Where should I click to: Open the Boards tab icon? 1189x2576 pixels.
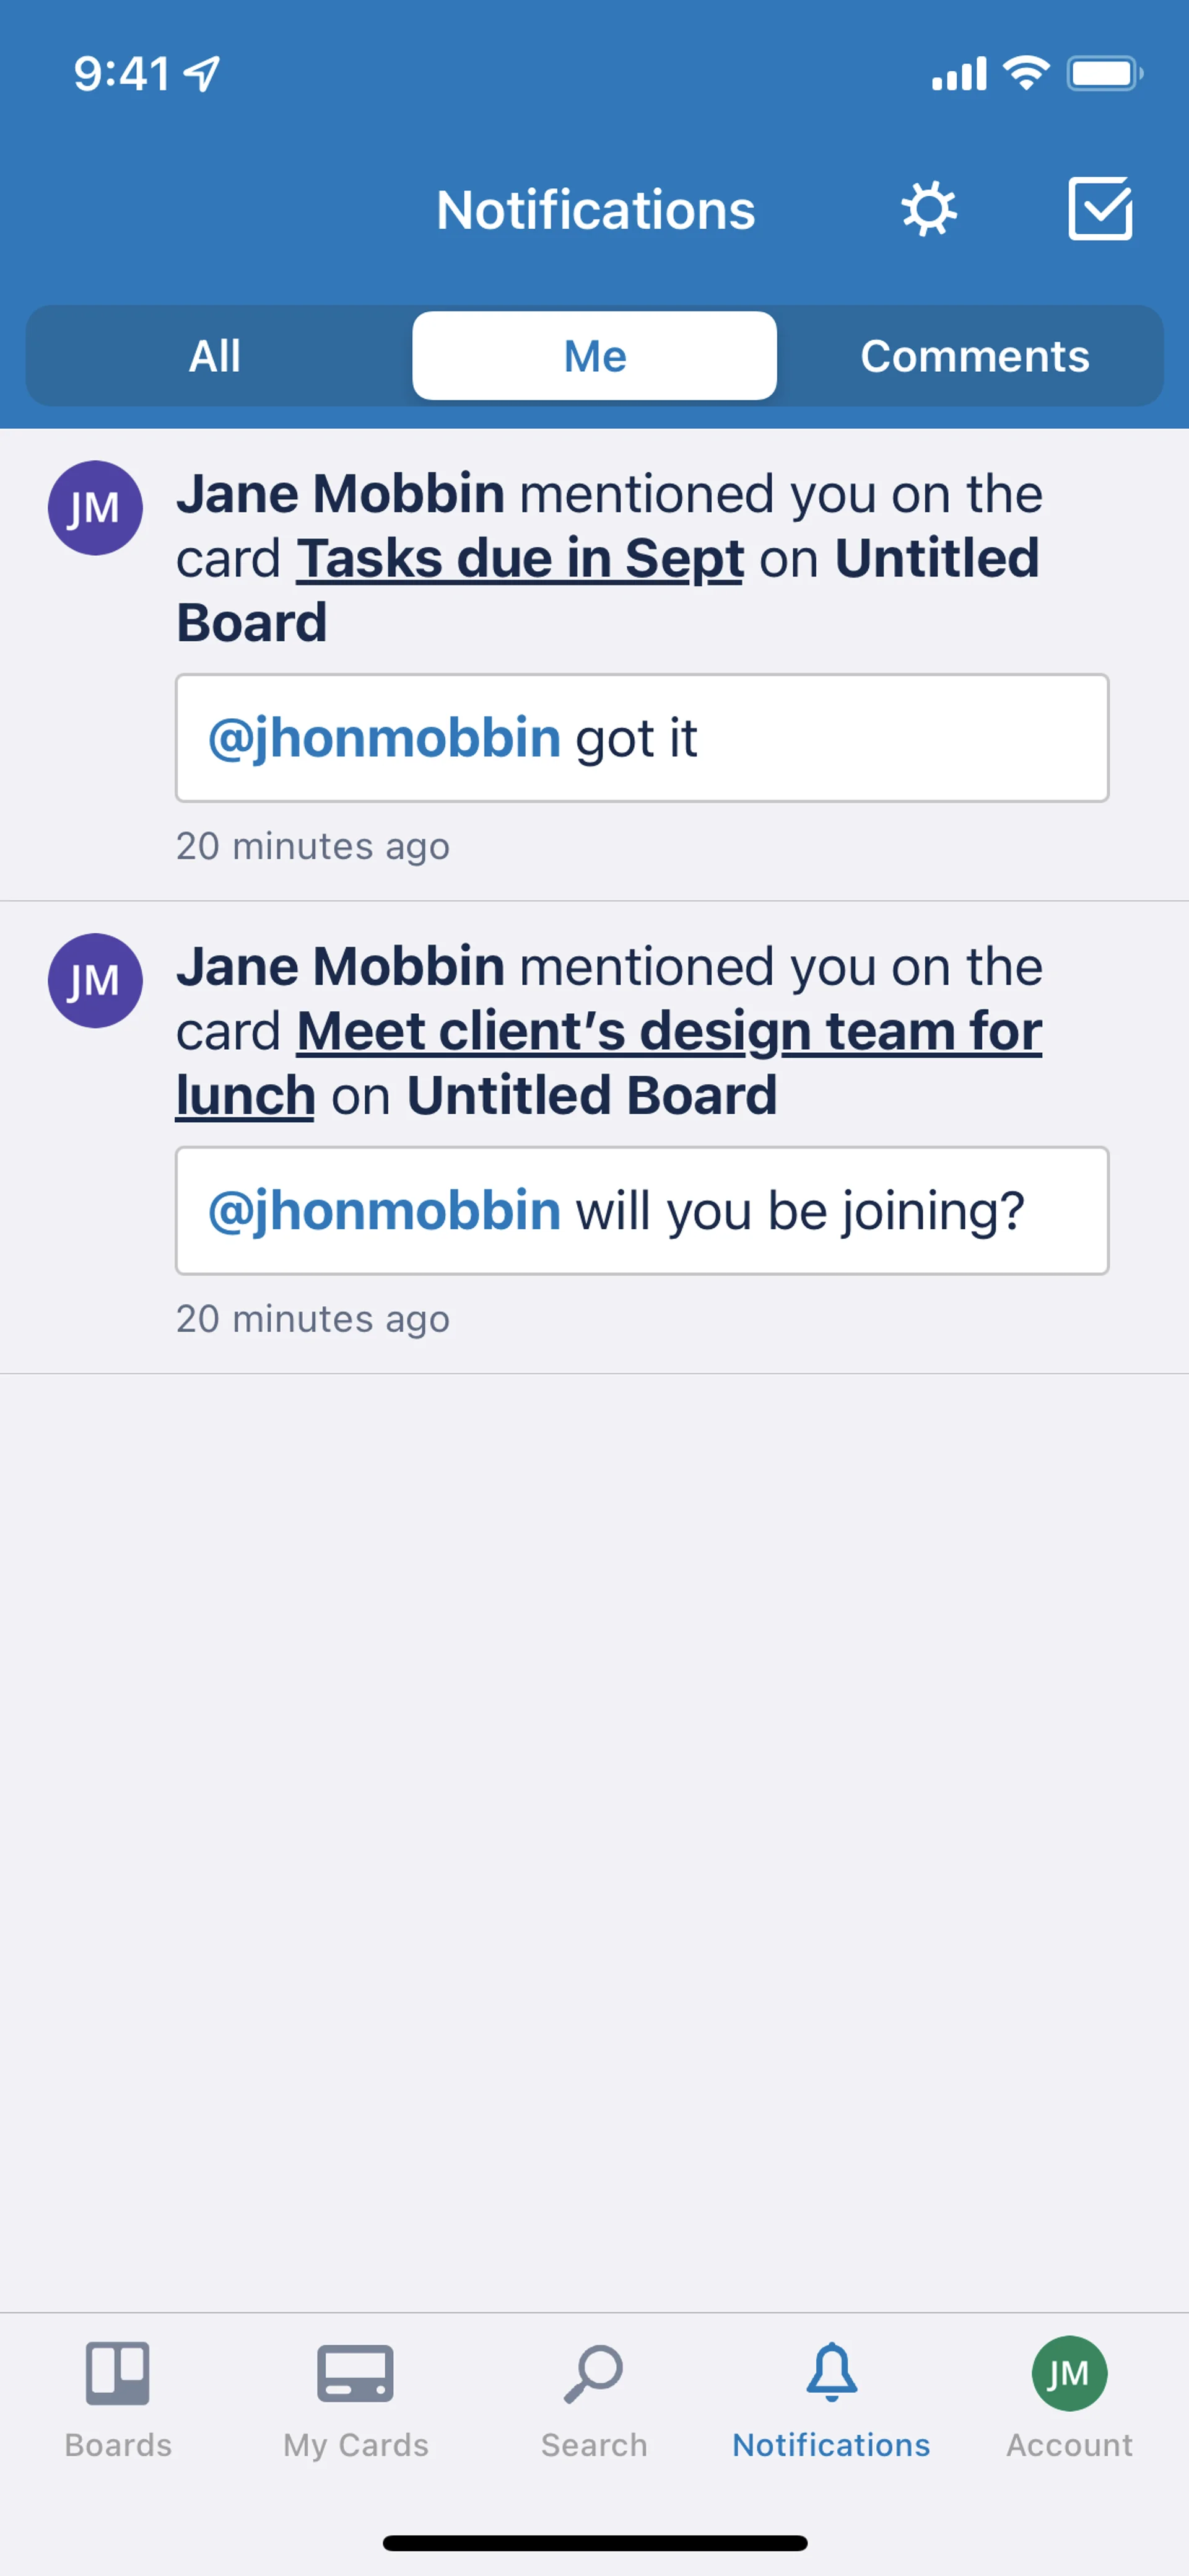pyautogui.click(x=118, y=2372)
